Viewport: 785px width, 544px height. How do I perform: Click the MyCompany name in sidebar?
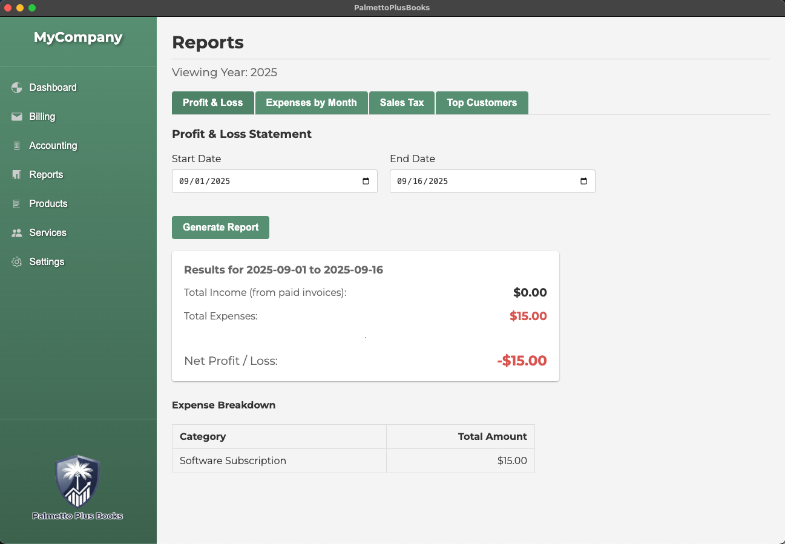coord(78,38)
